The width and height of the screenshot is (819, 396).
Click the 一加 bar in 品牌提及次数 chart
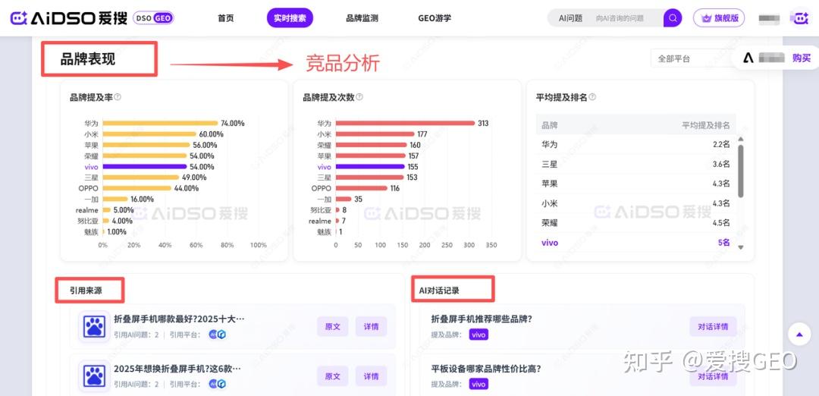tap(344, 199)
